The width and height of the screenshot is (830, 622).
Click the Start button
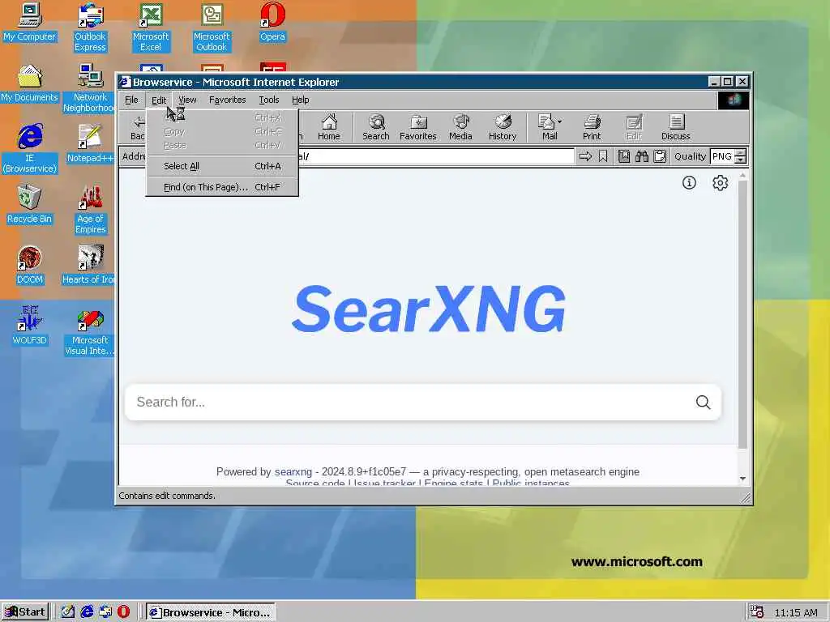coord(25,612)
